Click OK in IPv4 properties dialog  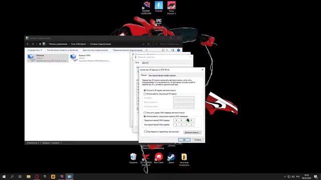click(x=184, y=139)
